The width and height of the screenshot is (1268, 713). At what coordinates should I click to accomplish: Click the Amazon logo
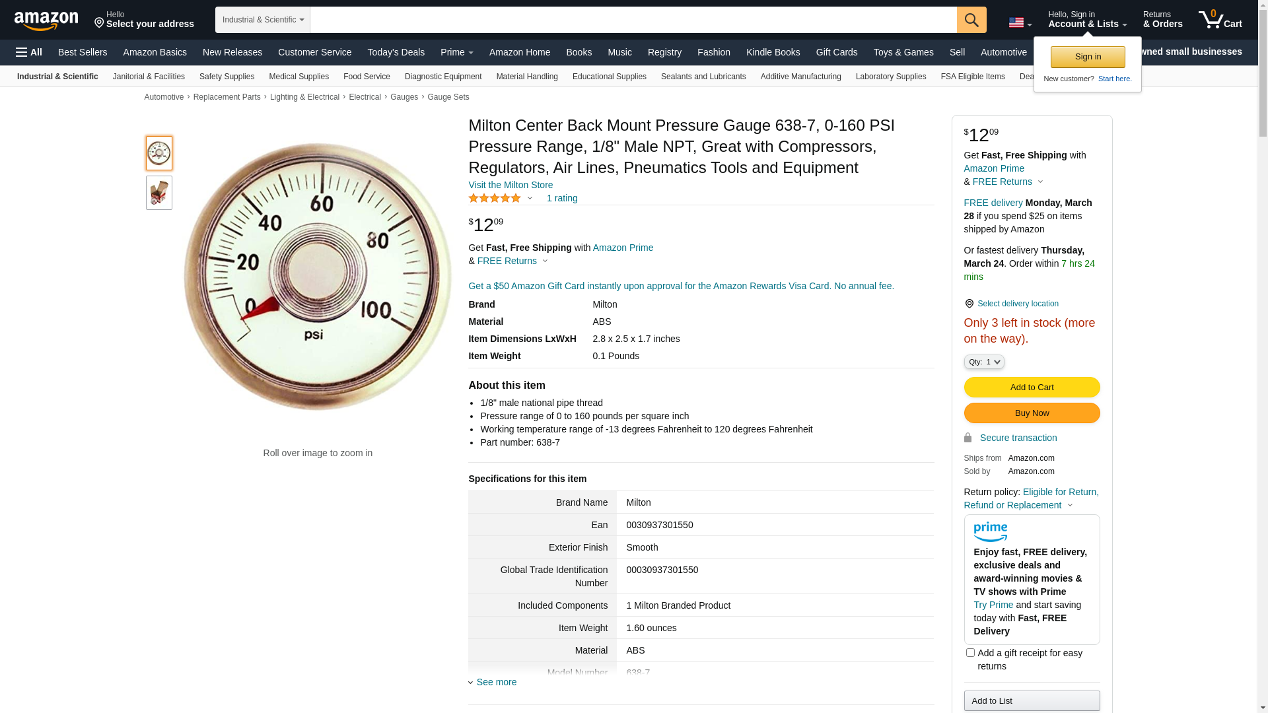(x=46, y=21)
